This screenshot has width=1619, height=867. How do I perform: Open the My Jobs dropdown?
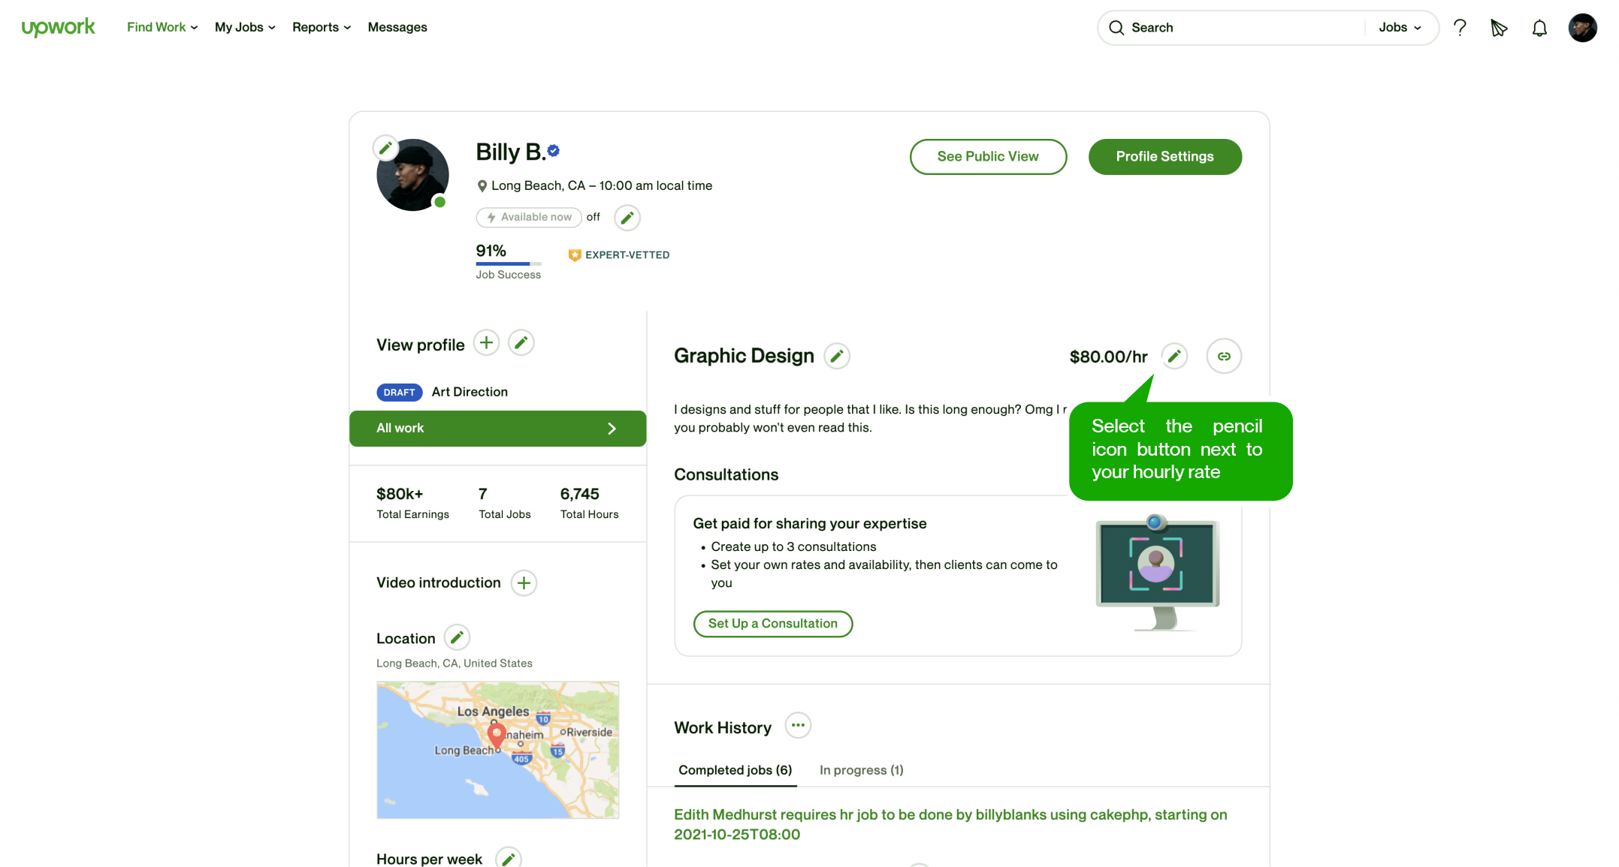click(245, 27)
